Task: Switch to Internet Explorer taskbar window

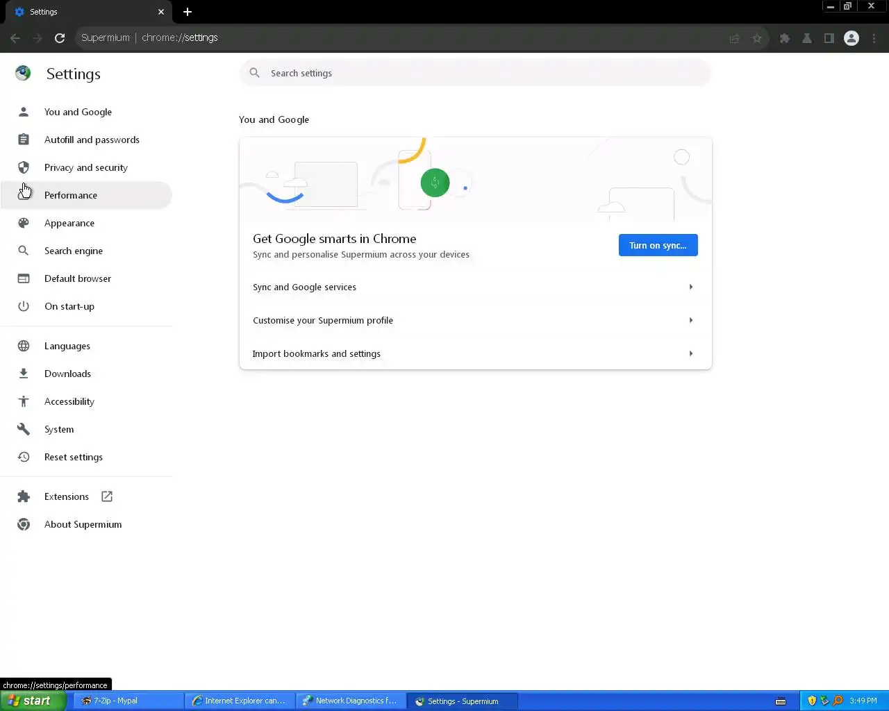Action: [x=240, y=701]
